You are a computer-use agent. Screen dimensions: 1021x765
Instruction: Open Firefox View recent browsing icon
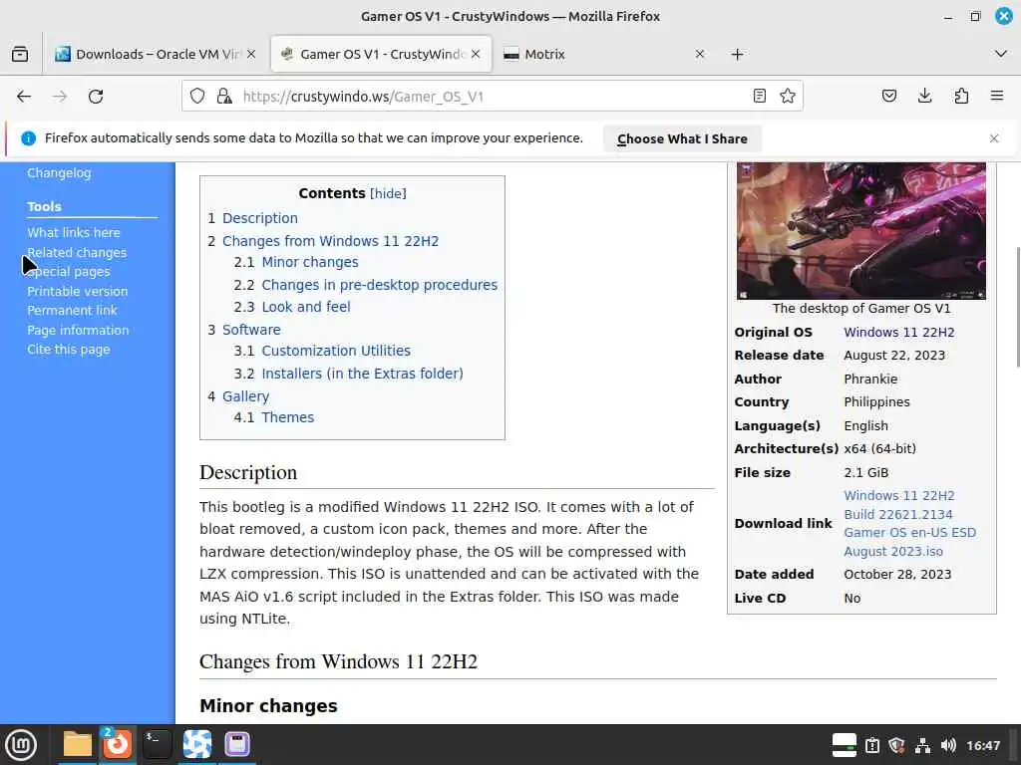point(20,54)
